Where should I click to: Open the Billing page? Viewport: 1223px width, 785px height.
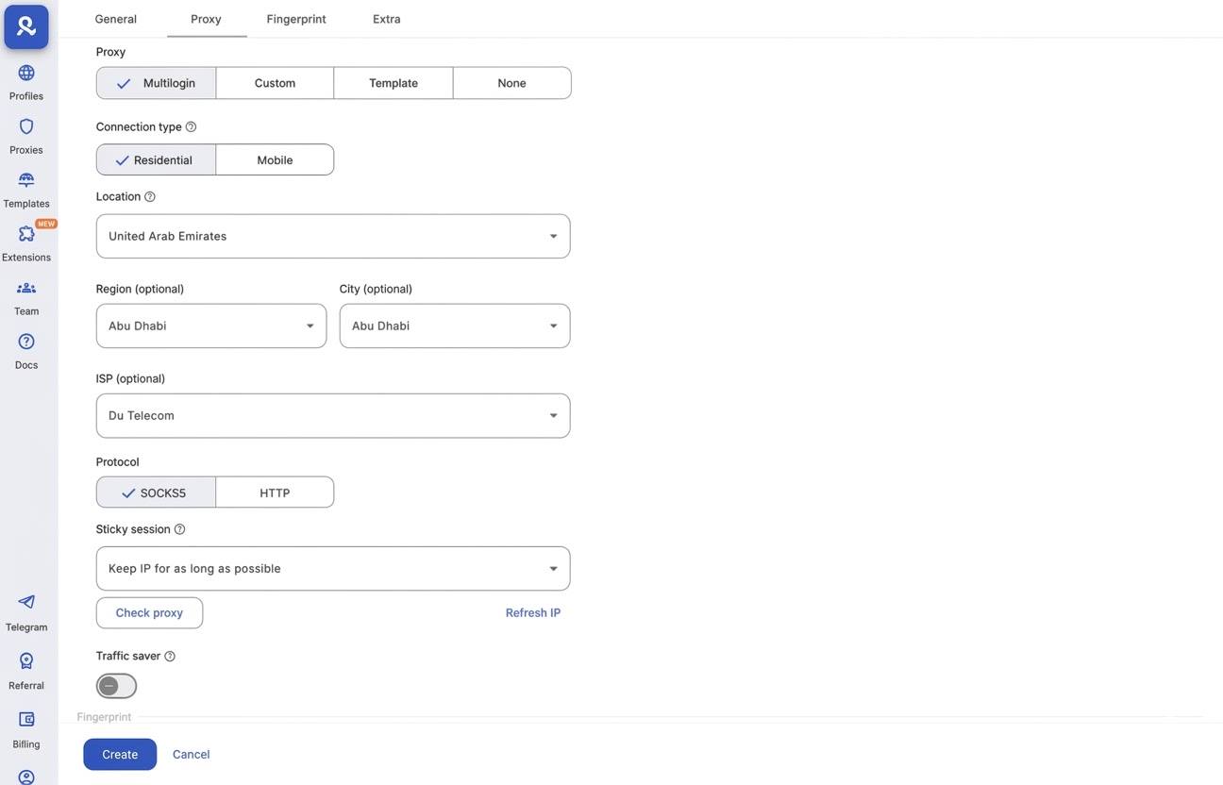(x=26, y=729)
